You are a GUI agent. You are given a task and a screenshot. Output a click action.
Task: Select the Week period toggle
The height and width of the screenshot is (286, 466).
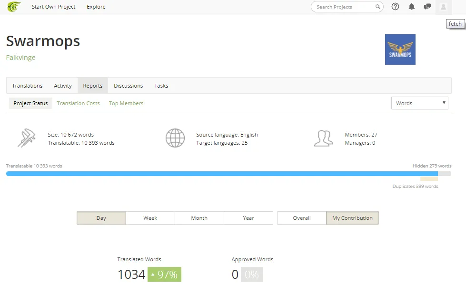(150, 218)
